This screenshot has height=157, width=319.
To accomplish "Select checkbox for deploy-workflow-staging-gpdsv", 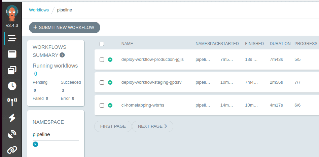I will [102, 82].
